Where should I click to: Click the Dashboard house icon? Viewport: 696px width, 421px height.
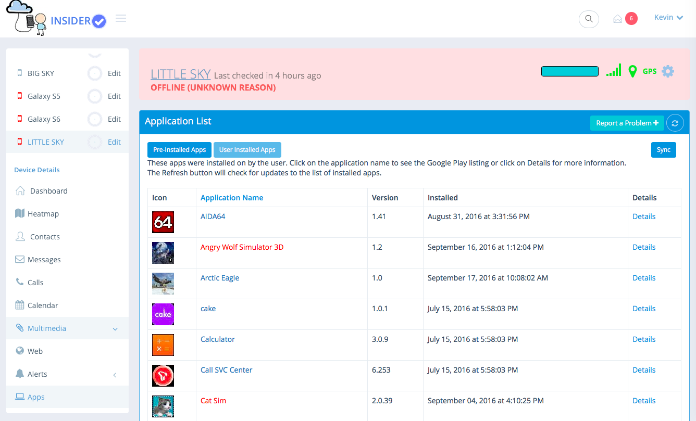[20, 190]
